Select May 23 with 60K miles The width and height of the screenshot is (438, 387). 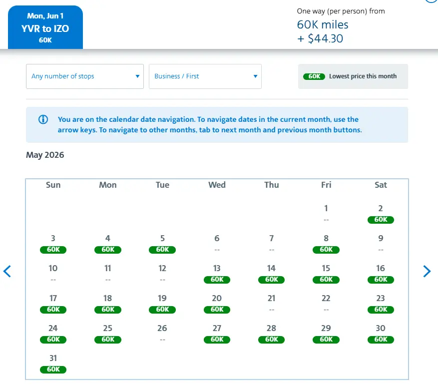click(381, 304)
